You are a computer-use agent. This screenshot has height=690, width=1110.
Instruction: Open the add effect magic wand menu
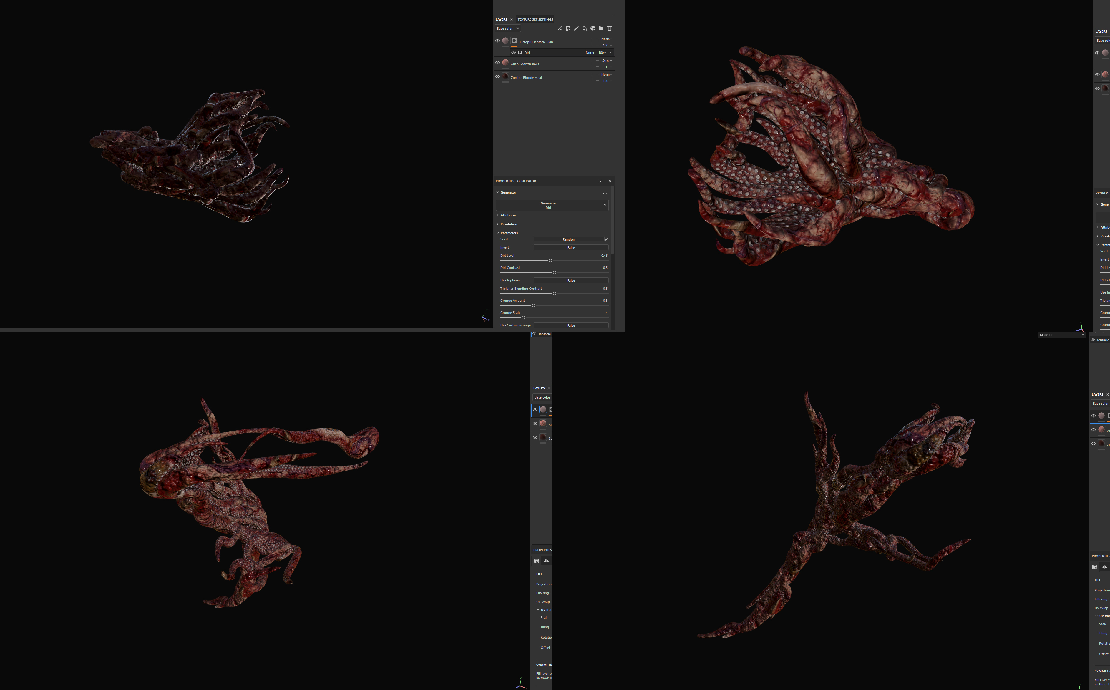(560, 28)
